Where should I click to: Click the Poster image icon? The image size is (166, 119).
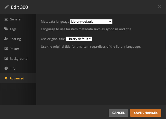[6, 49]
